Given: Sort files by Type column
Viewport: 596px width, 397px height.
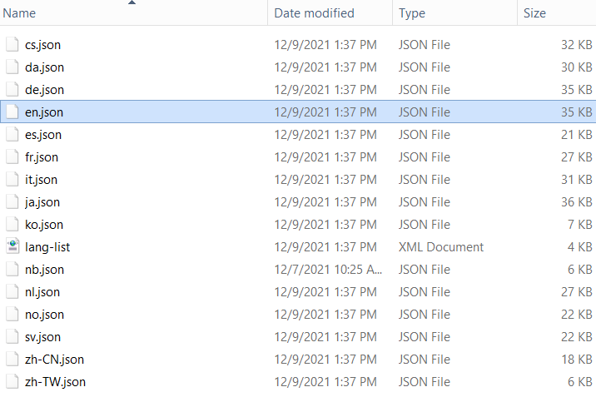Looking at the screenshot, I should tap(412, 13).
